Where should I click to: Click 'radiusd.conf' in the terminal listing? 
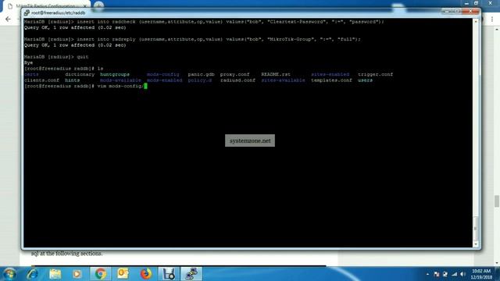click(x=237, y=80)
